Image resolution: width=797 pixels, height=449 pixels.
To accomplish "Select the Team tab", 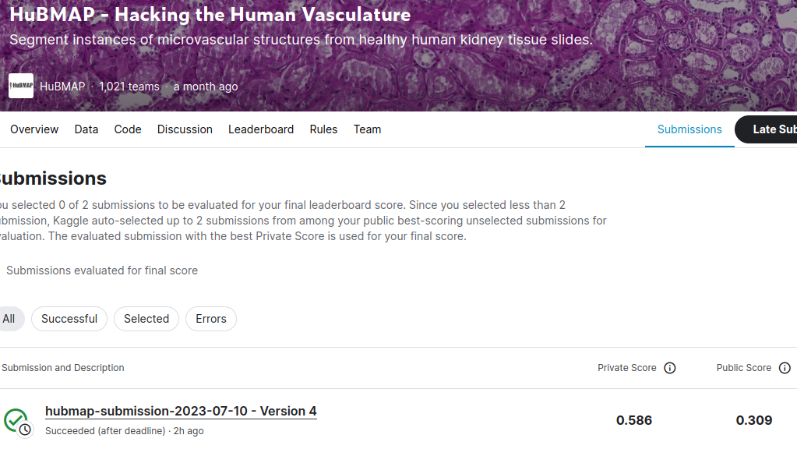I will click(367, 129).
